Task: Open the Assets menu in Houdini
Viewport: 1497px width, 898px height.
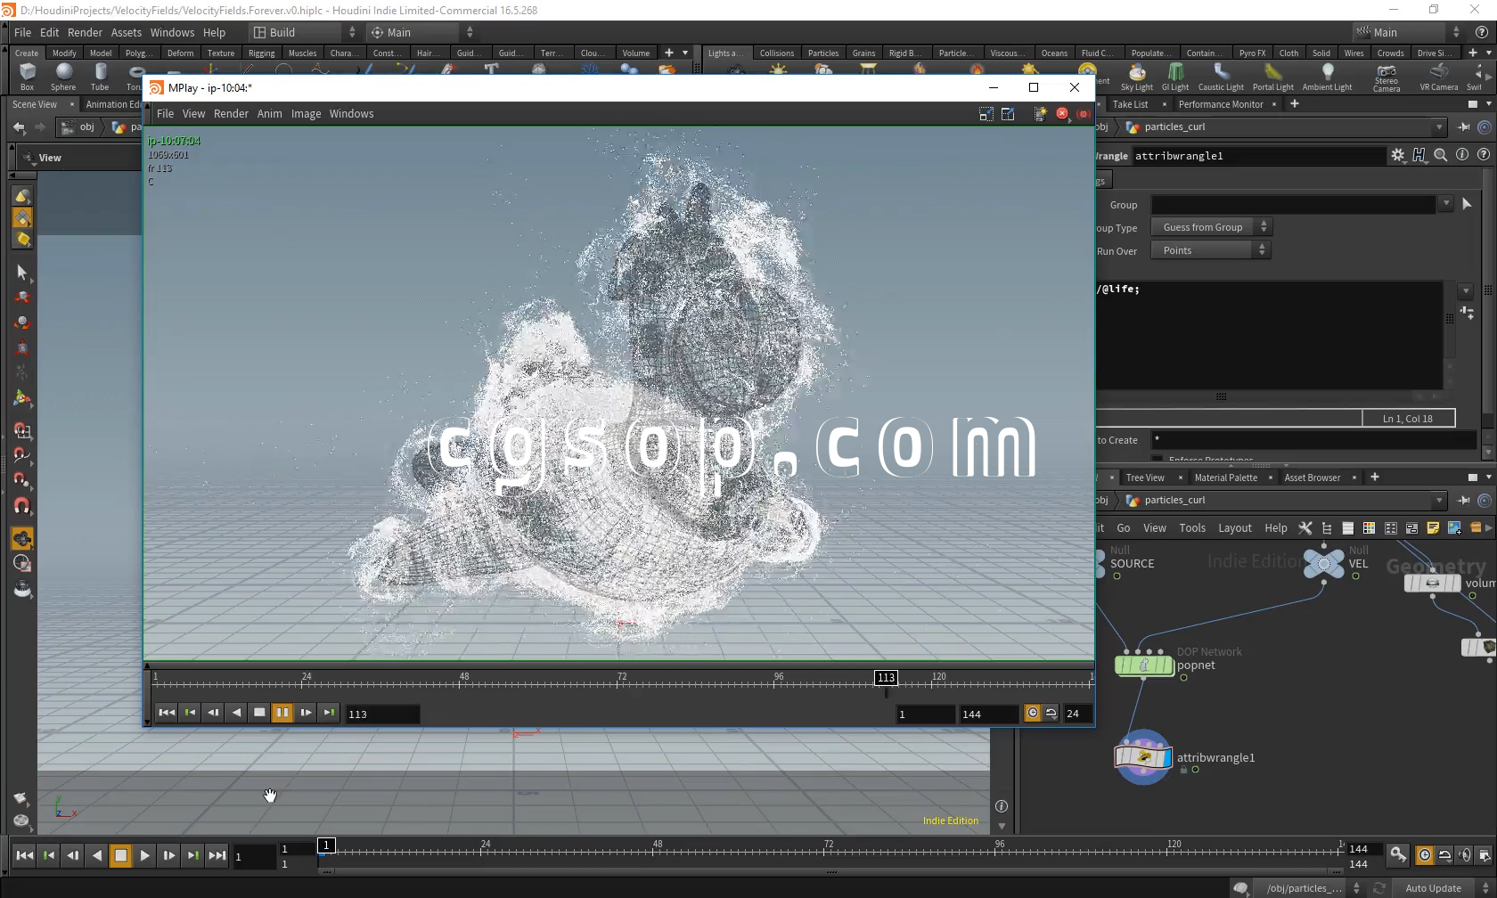Action: click(x=126, y=32)
